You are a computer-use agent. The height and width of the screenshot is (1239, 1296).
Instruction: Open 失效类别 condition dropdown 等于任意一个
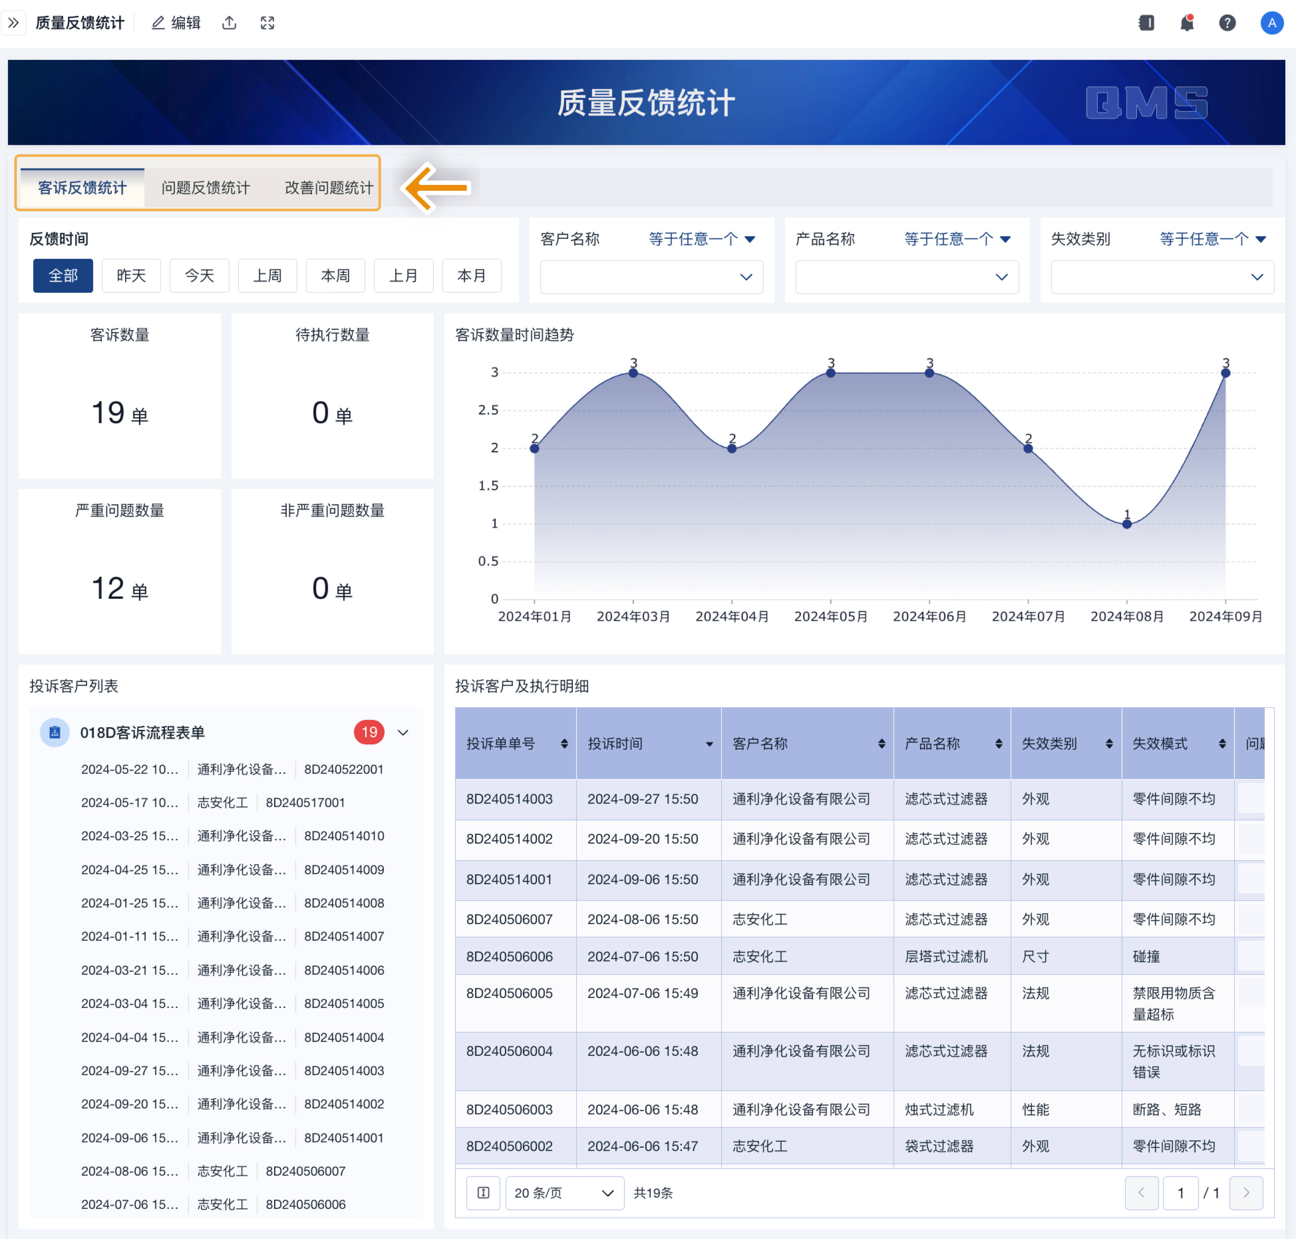[1213, 239]
